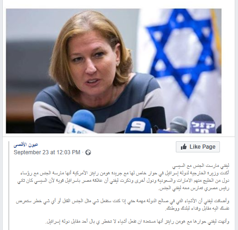Click the purple microphone with Hebrew lettering
Image resolution: width=238 pixels, height=230 pixels.
[x=203, y=125]
